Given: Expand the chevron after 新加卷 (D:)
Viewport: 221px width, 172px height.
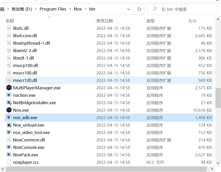Looking at the screenshot, I should pos(36,9).
